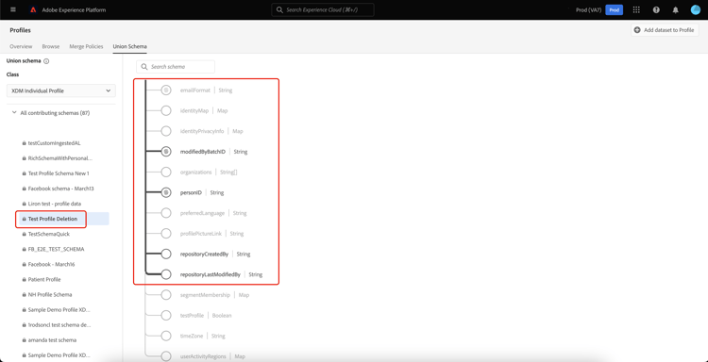Select Facebook schema - March13
This screenshot has height=362, width=708.
pos(61,189)
